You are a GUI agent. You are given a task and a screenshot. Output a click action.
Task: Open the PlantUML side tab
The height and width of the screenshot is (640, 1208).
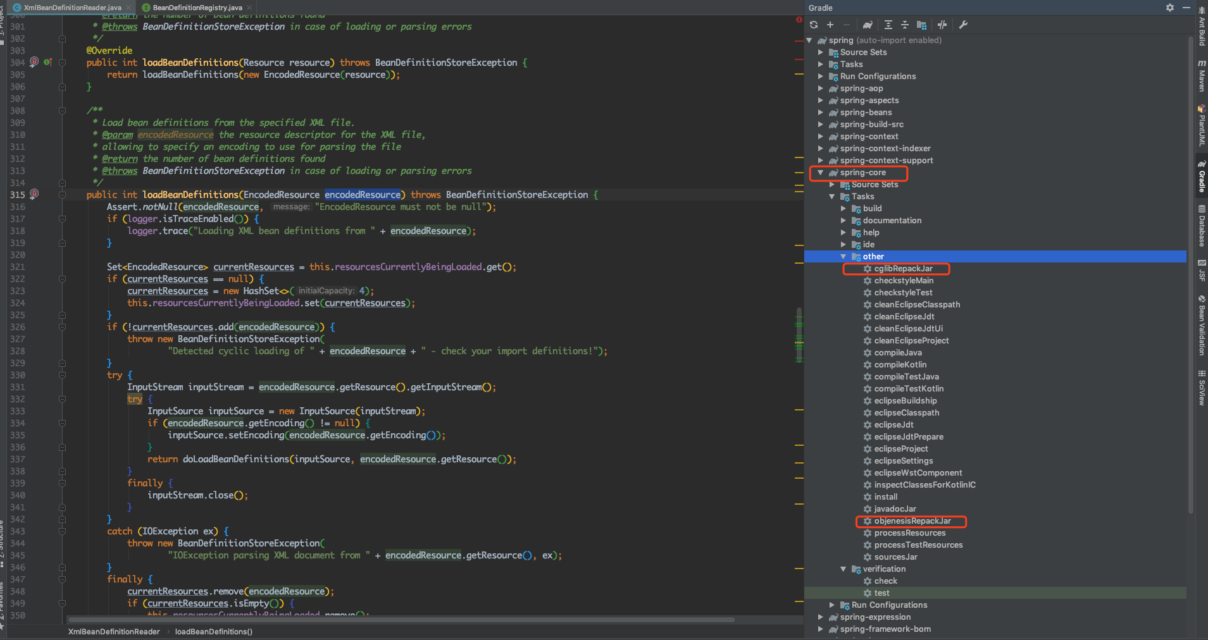pos(1202,125)
